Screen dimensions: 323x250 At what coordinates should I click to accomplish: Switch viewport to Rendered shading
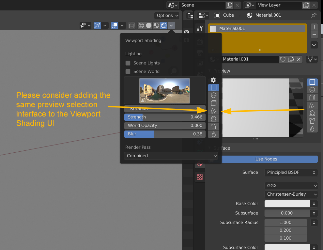164,25
